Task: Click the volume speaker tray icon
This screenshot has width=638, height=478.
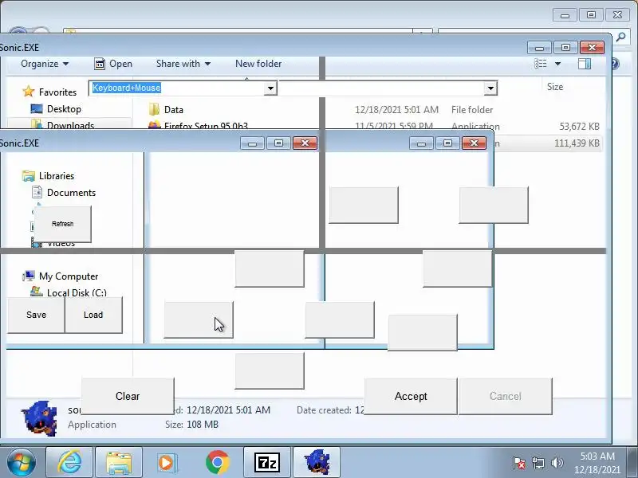Action: click(557, 463)
